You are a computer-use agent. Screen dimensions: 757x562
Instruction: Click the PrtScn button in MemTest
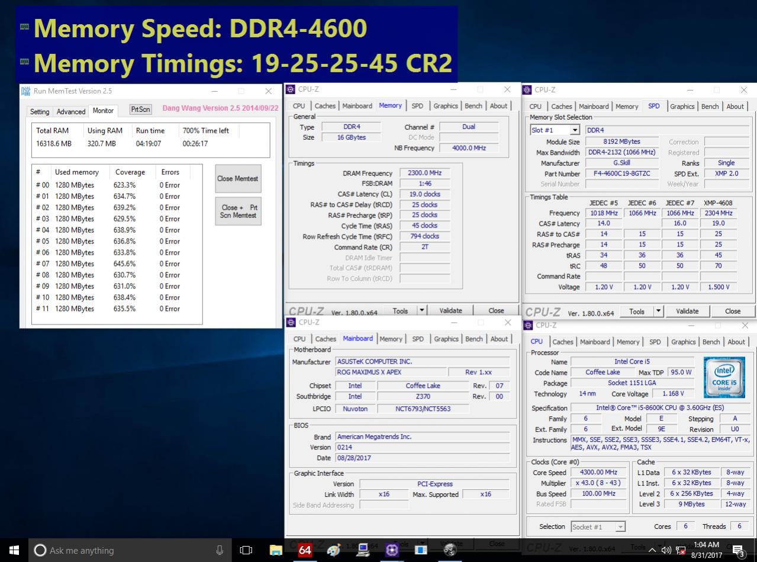pyautogui.click(x=141, y=110)
